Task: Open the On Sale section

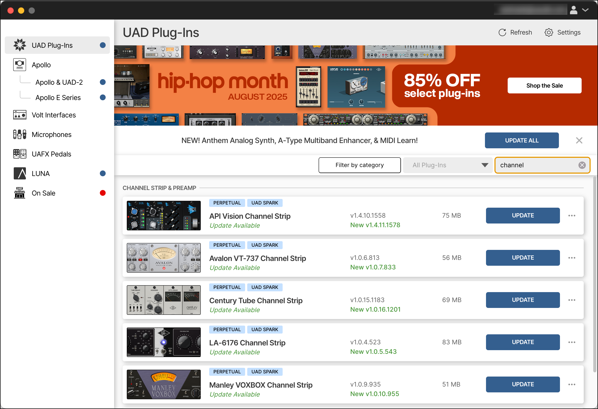Action: coord(57,193)
